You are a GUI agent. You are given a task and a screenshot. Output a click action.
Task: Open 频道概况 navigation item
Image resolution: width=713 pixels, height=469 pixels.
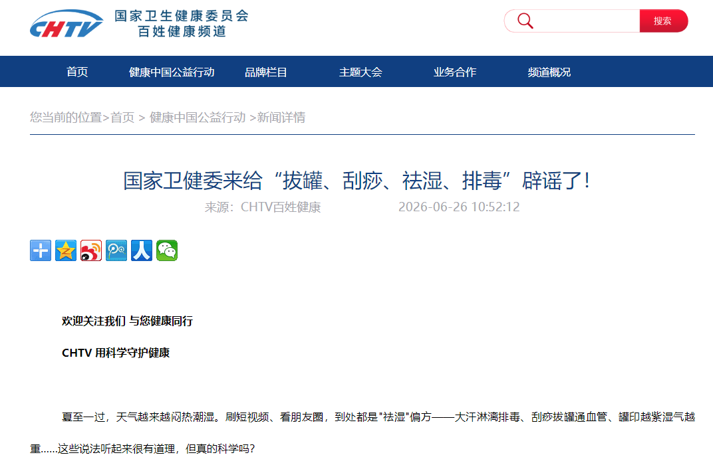549,72
